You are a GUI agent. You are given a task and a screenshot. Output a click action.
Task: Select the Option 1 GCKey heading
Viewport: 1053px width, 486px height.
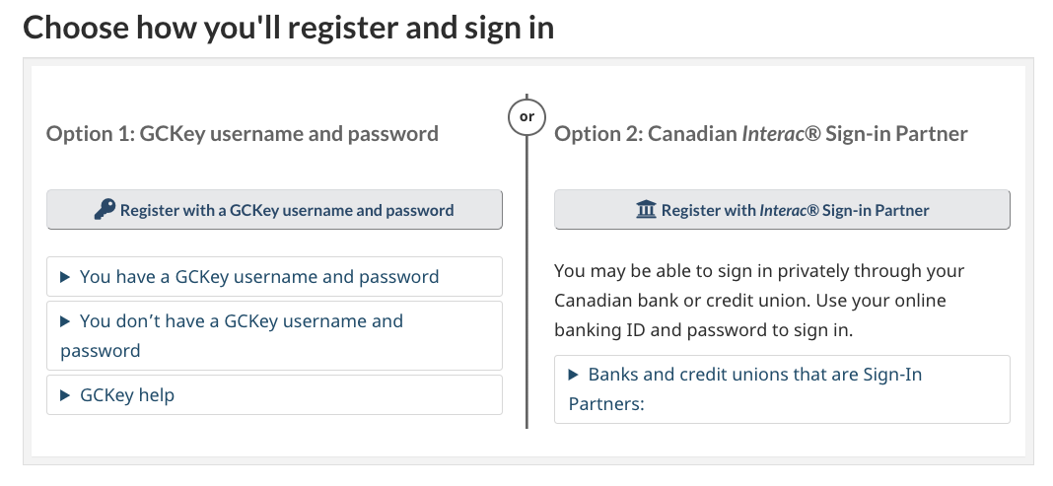click(242, 134)
